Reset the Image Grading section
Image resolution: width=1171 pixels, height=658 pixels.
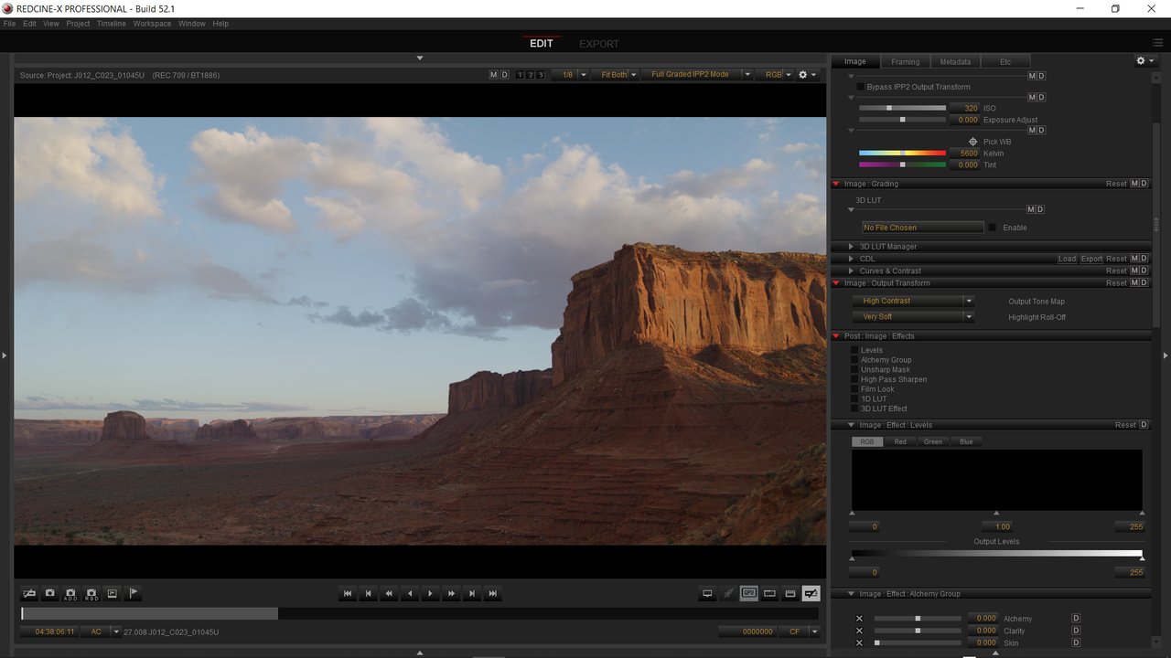point(1116,184)
